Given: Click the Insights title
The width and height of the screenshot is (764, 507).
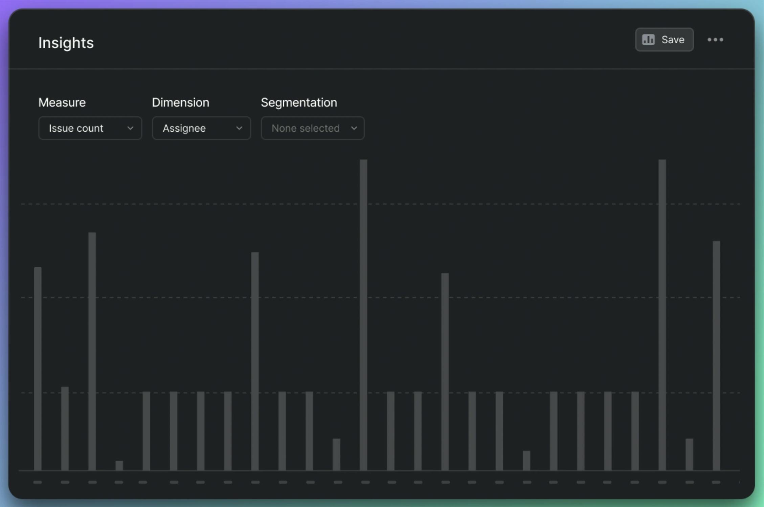Looking at the screenshot, I should tap(66, 43).
